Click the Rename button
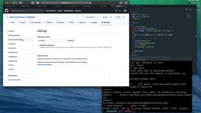This screenshot has height=113, width=201. [x=71, y=40]
